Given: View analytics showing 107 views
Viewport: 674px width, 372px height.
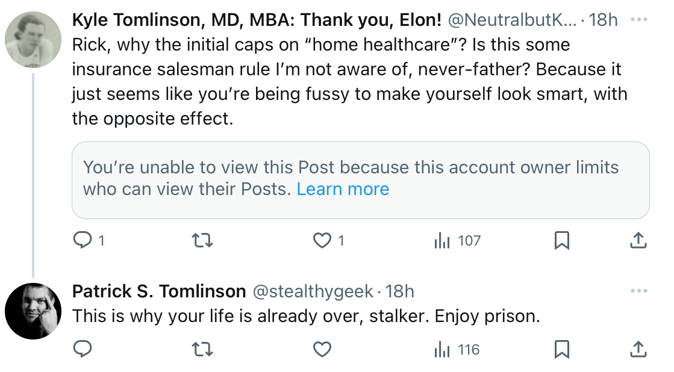Looking at the screenshot, I should [x=457, y=241].
